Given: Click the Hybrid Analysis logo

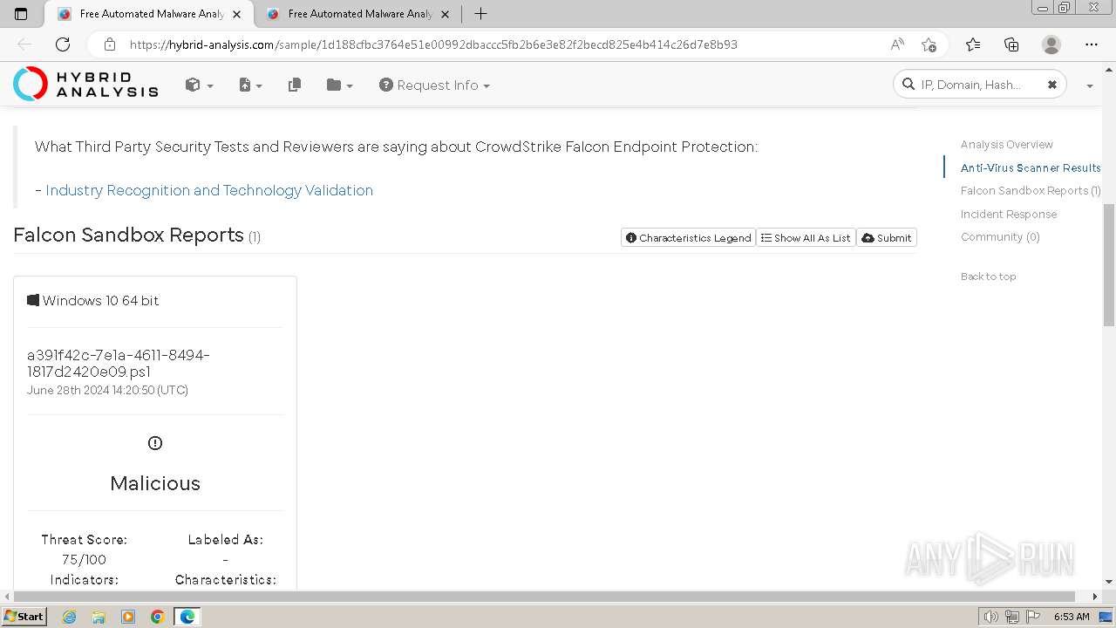Looking at the screenshot, I should pyautogui.click(x=85, y=85).
